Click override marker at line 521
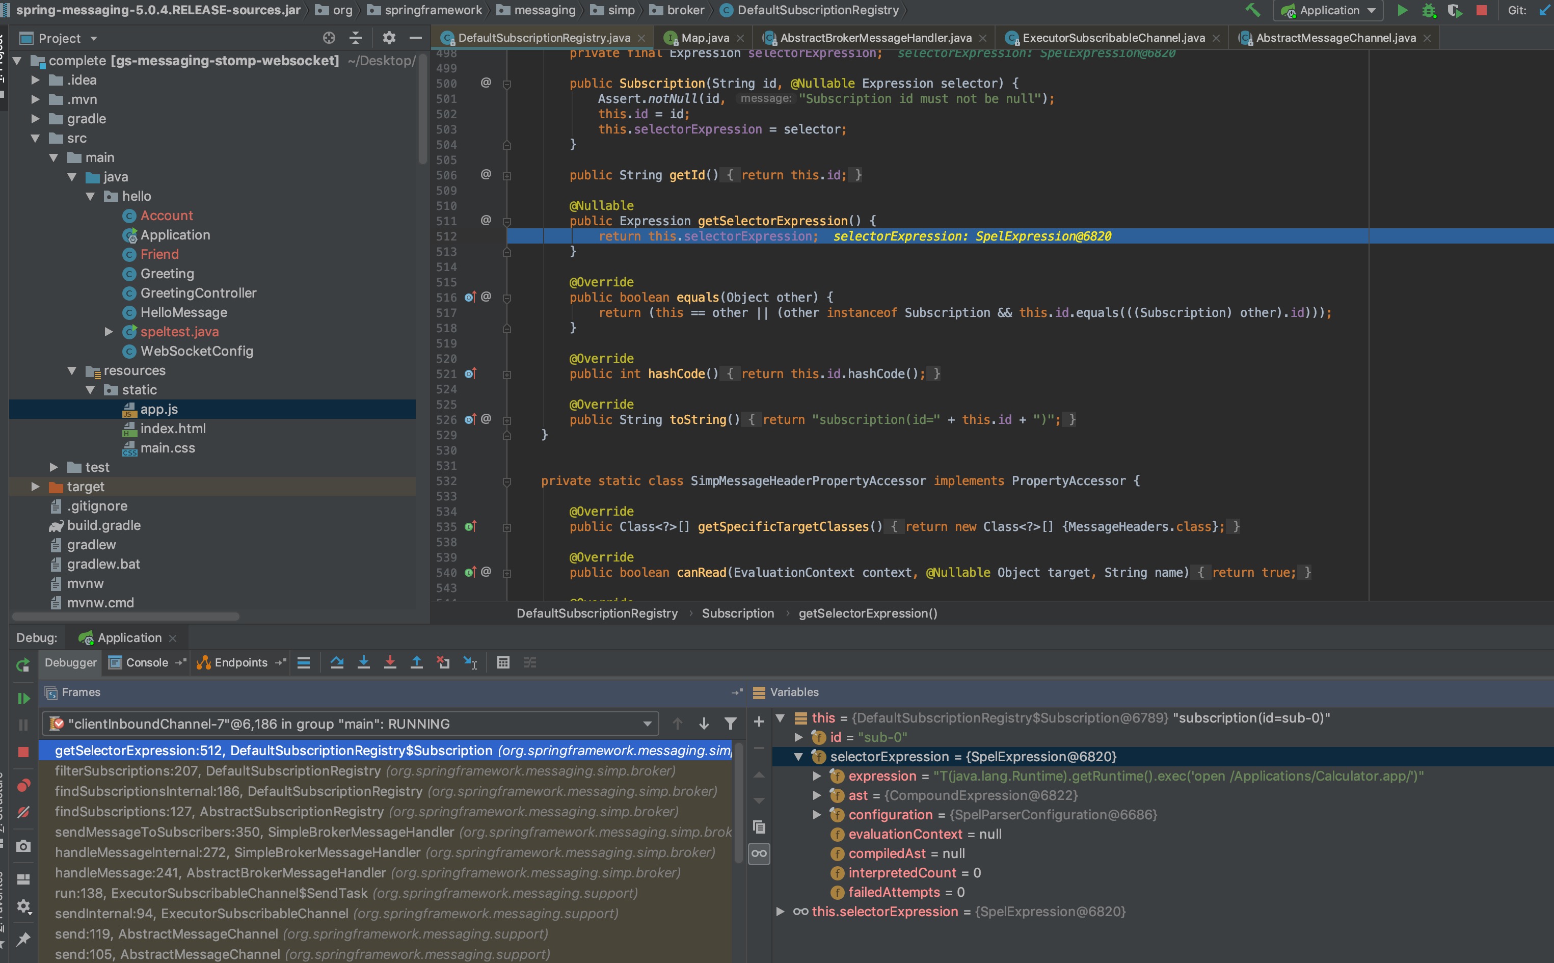Viewport: 1554px width, 963px height. pos(470,374)
